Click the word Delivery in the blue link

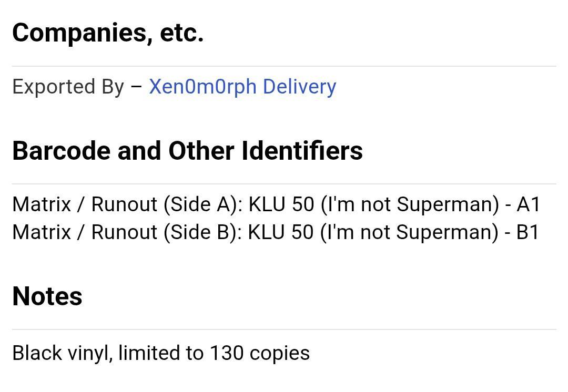[300, 87]
